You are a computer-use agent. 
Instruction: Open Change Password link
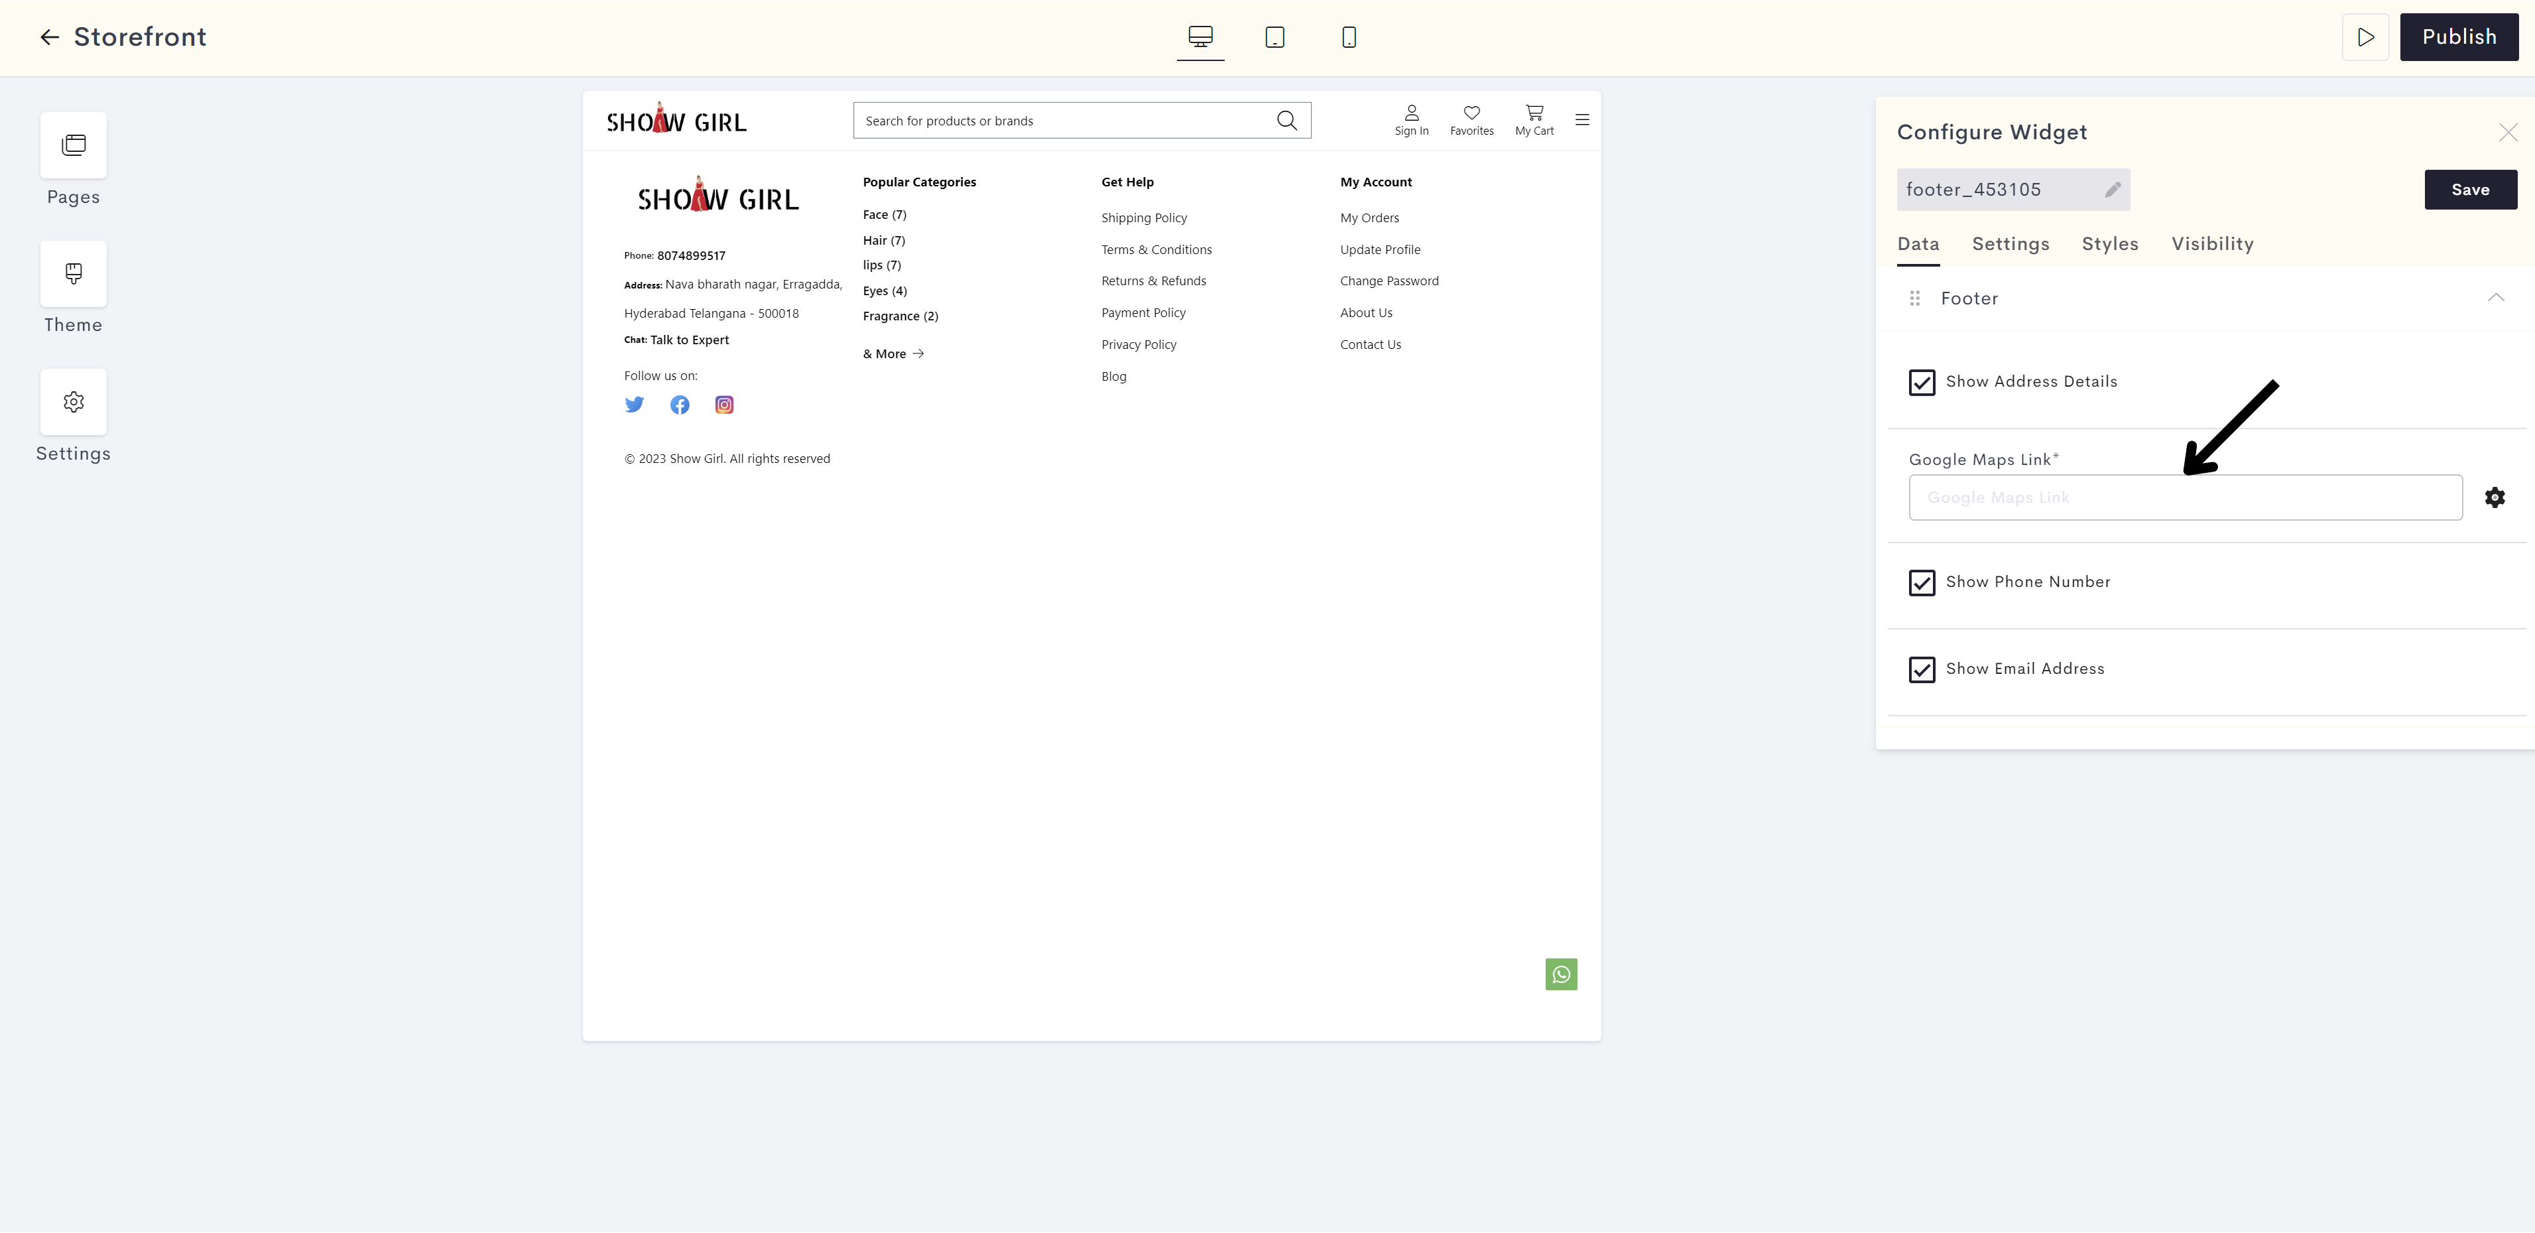1389,281
